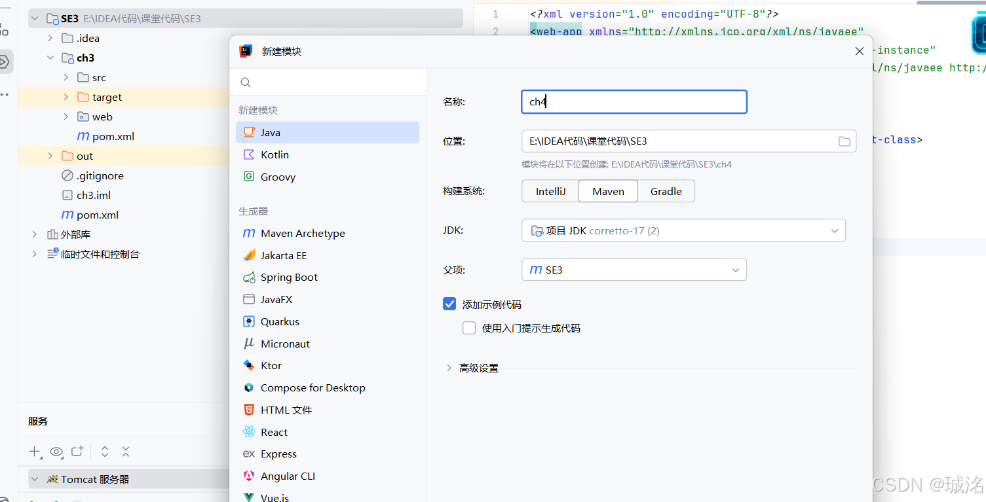Image resolution: width=986 pixels, height=502 pixels.
Task: Click the search magnifier in the module dialog
Action: tap(246, 82)
